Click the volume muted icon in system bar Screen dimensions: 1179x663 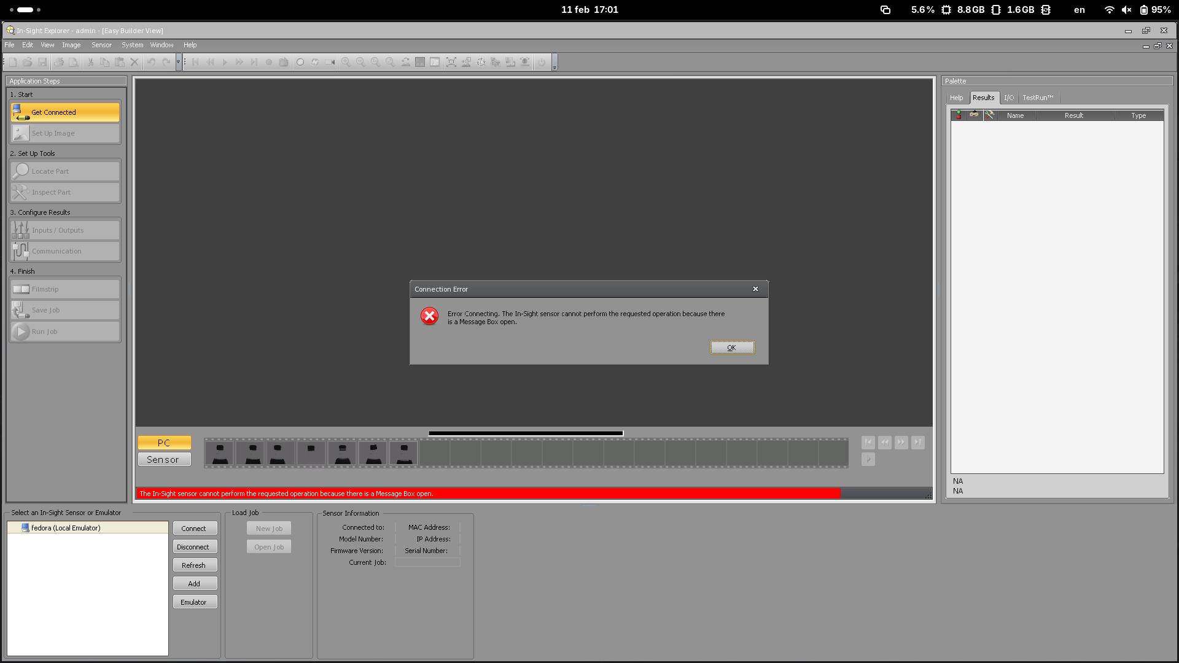click(x=1126, y=10)
